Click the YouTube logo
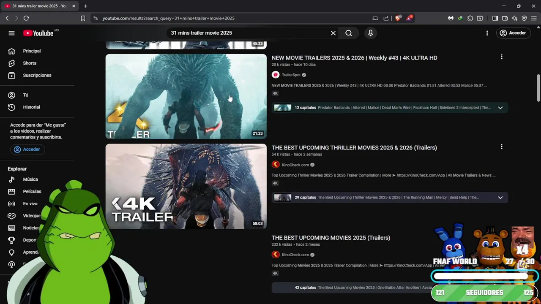Image resolution: width=541 pixels, height=304 pixels. point(38,33)
